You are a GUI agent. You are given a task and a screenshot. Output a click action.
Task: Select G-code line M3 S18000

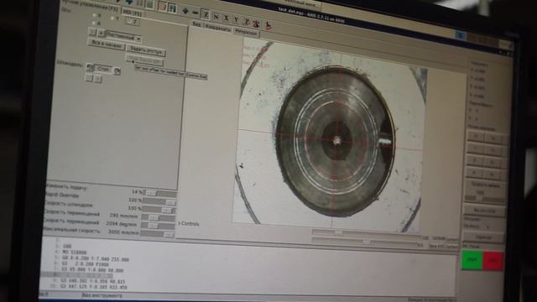[75, 253]
